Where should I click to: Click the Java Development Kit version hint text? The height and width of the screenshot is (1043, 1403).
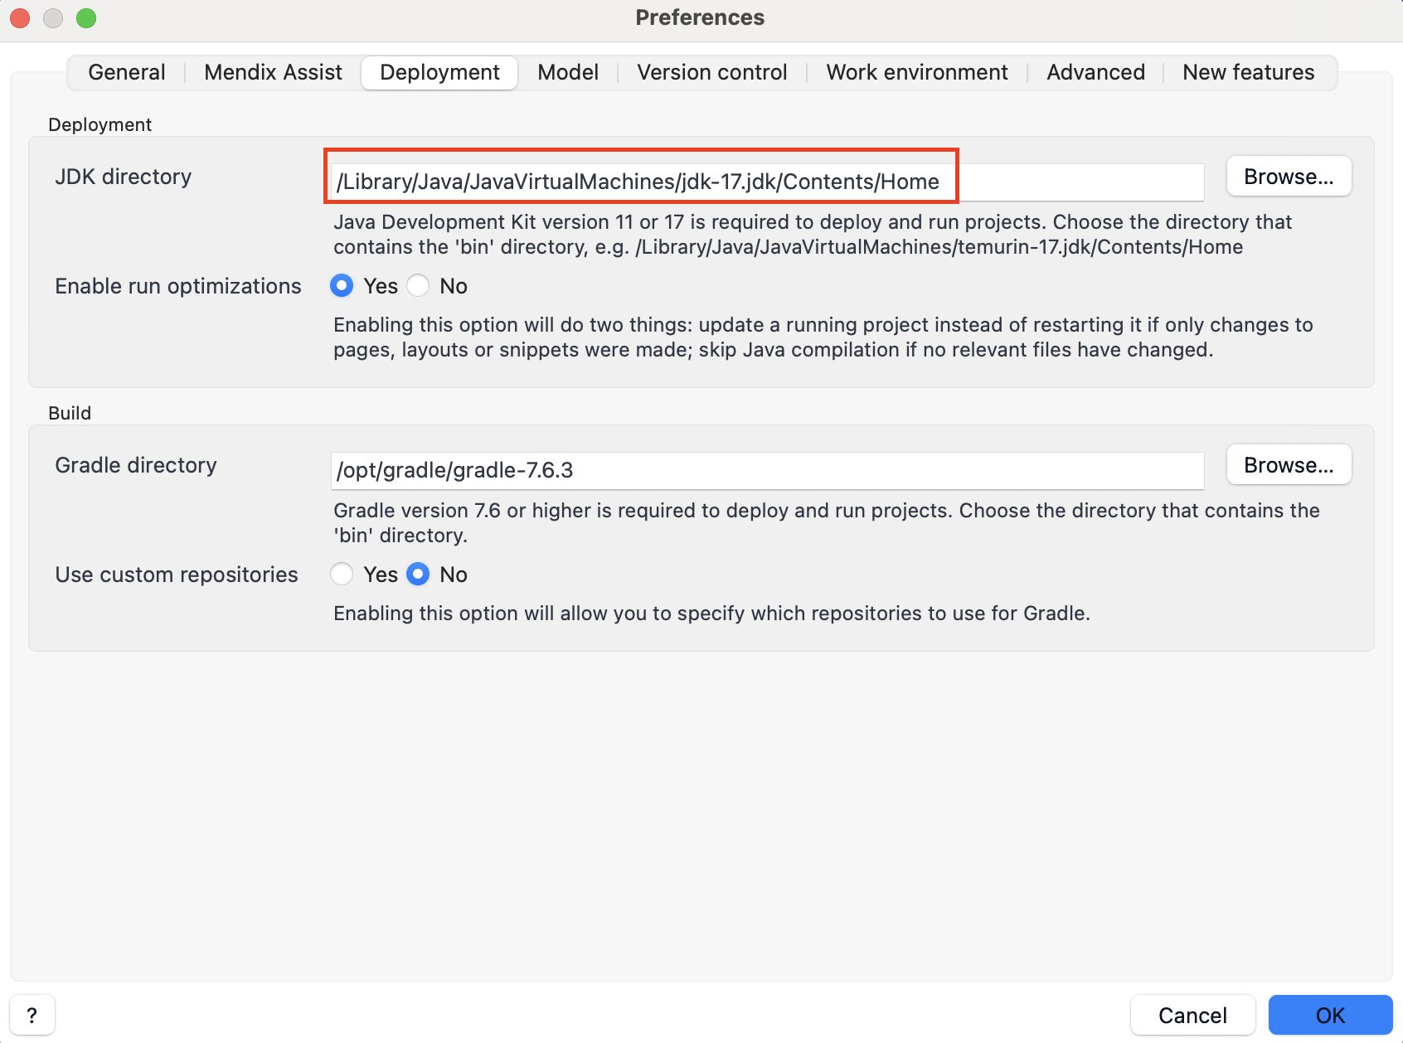tap(813, 235)
